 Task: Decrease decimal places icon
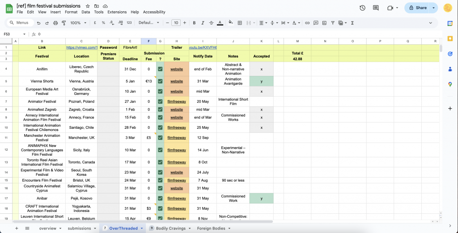[111, 23]
